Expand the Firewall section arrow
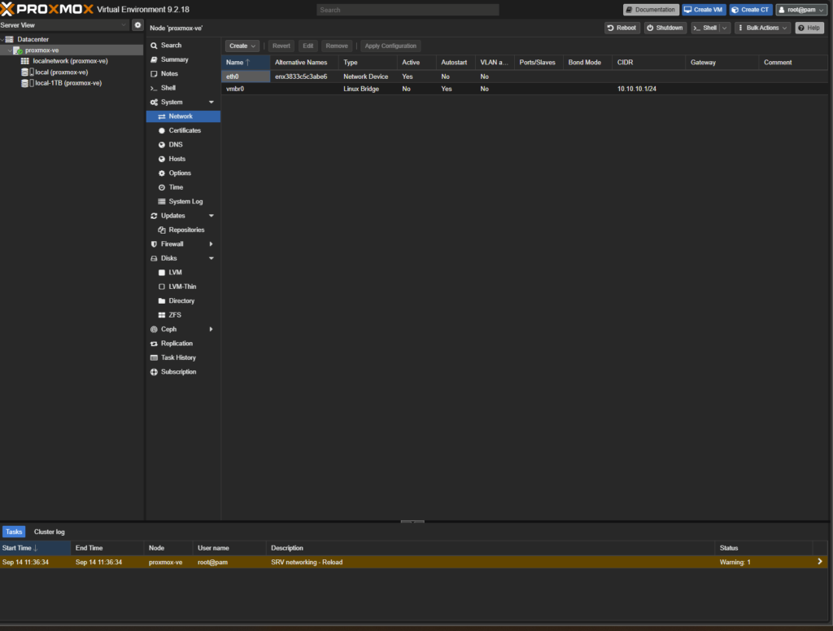Image resolution: width=833 pixels, height=631 pixels. click(212, 244)
